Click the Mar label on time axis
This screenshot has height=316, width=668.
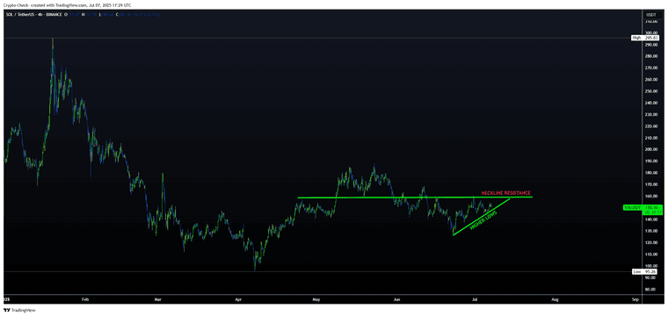click(158, 300)
